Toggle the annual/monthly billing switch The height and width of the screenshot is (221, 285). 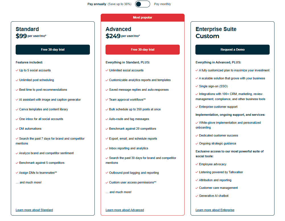click(x=142, y=4)
